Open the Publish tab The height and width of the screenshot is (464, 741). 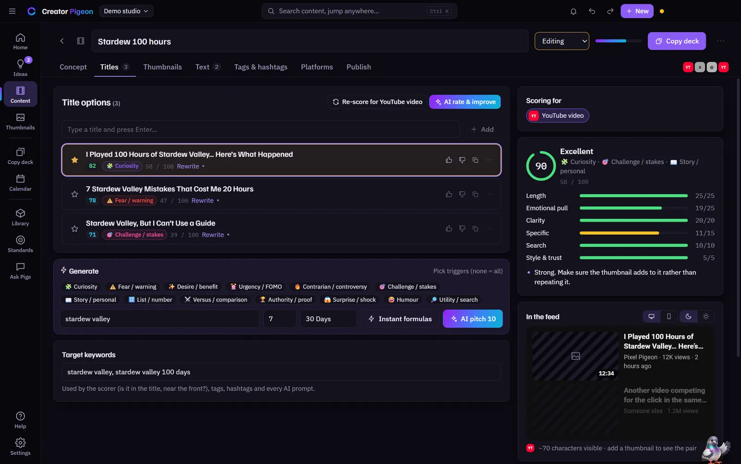click(x=359, y=67)
